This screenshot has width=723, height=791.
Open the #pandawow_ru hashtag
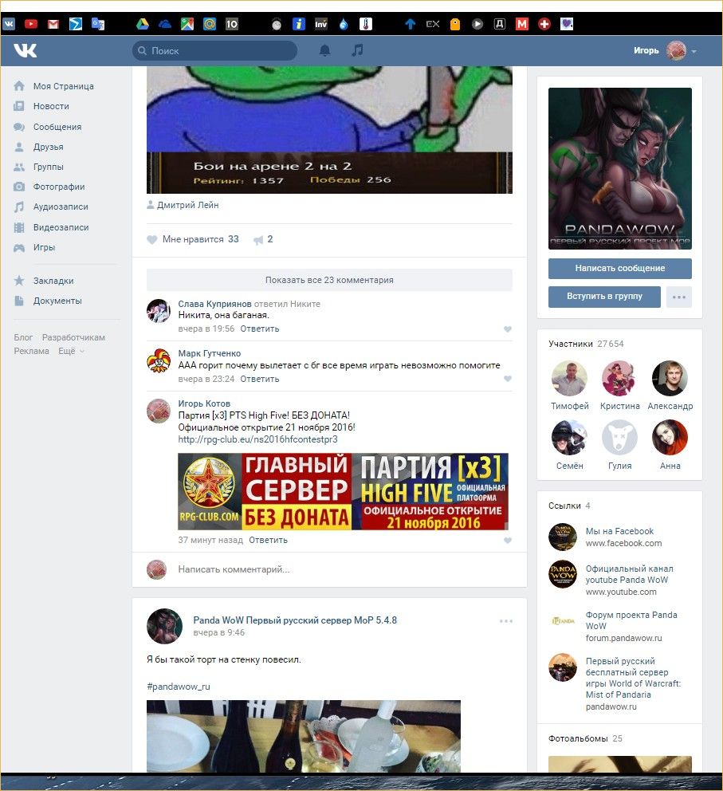179,687
